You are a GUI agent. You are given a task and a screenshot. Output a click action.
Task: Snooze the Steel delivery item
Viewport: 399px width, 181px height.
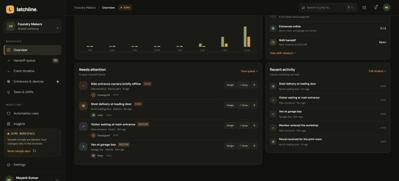point(254,105)
